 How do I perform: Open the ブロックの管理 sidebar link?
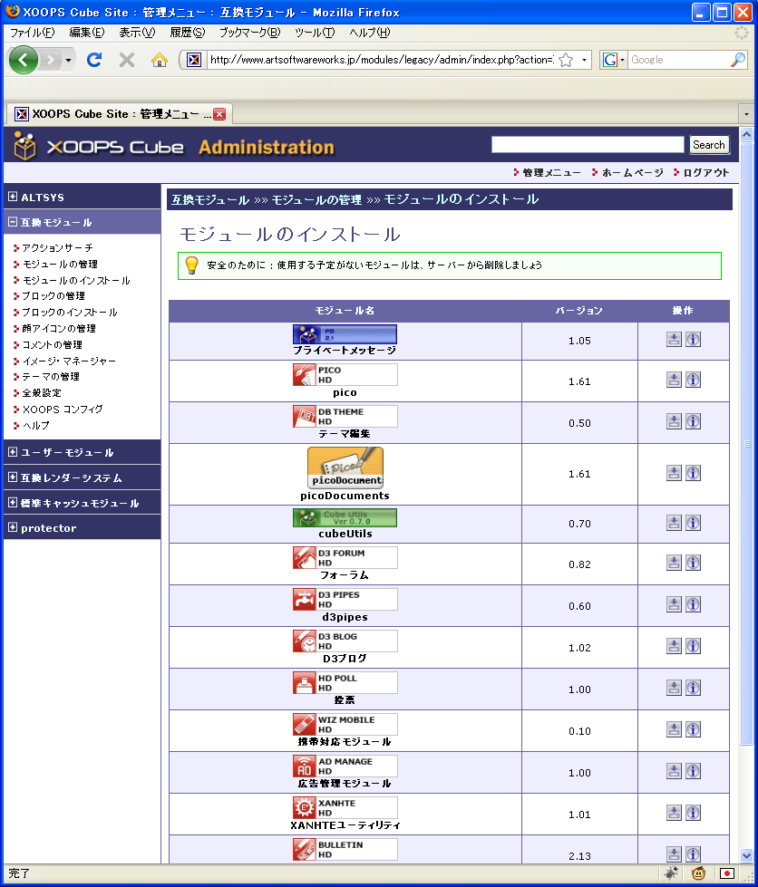pyautogui.click(x=53, y=296)
